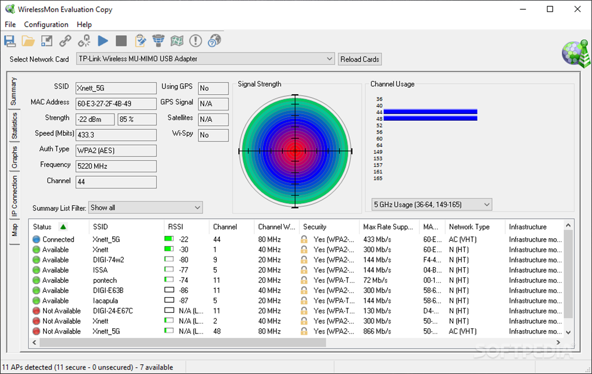Open the map toolbar icon
Viewport: 592px width, 374px height.
click(x=177, y=41)
